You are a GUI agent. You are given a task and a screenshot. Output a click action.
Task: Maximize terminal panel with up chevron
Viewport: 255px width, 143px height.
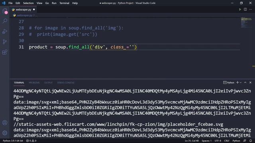click(245, 83)
